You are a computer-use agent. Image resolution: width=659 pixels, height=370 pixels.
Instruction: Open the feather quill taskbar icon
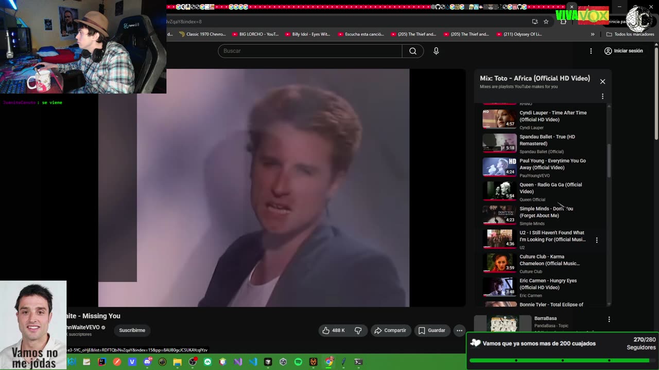coord(343,362)
